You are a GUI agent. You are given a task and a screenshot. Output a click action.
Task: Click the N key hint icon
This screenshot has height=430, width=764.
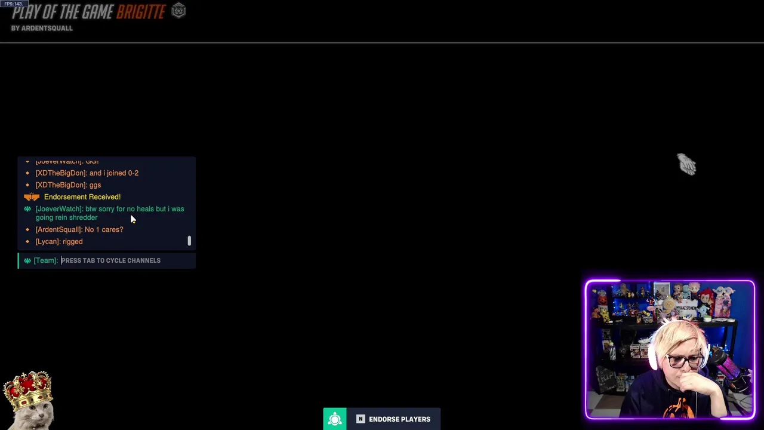(x=361, y=419)
